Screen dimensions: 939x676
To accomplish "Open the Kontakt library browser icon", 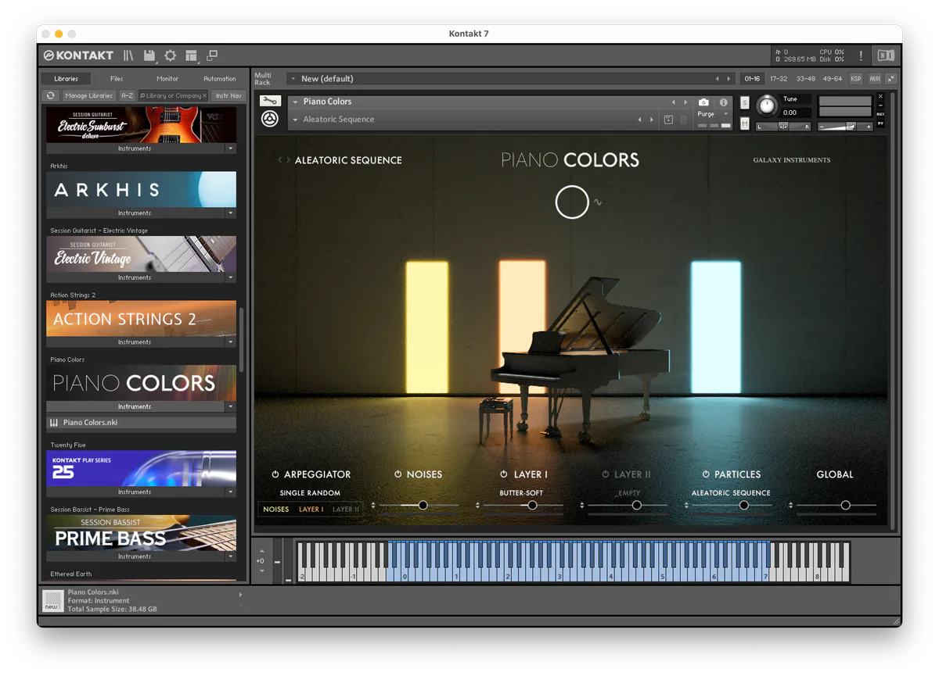I will coord(128,55).
